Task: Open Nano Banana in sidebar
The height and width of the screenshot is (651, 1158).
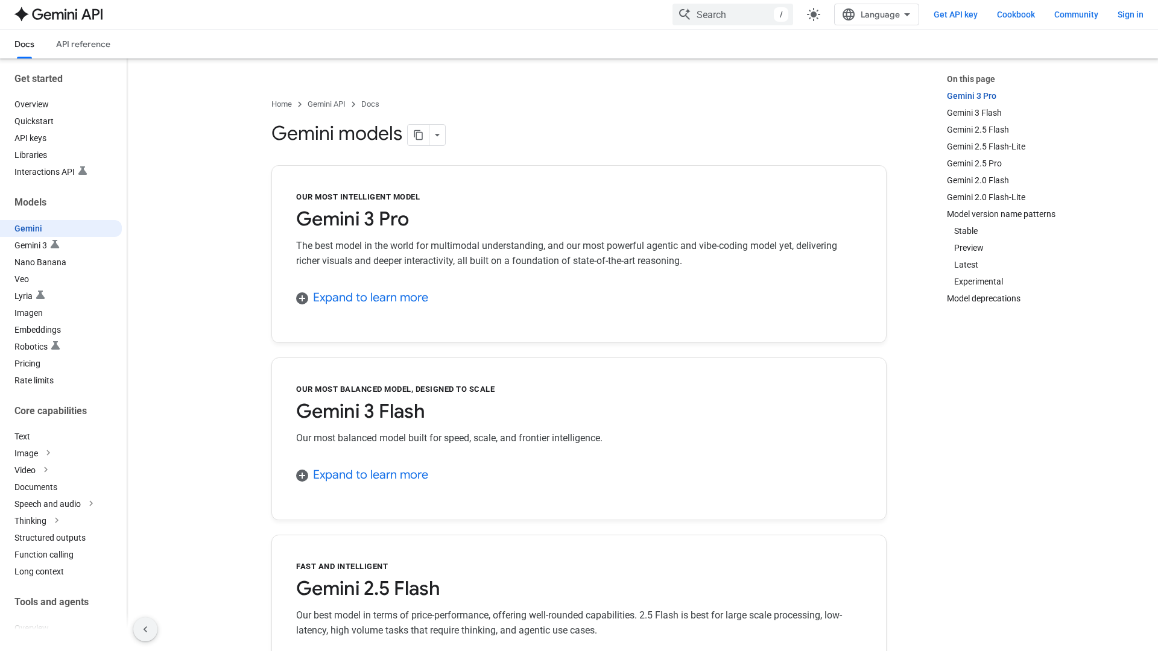Action: tap(40, 262)
